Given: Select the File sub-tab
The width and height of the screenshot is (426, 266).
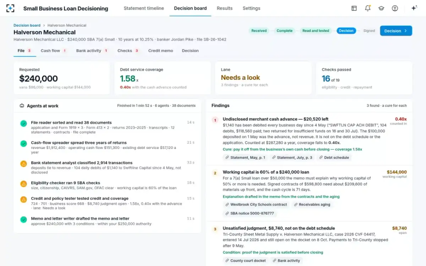Looking at the screenshot, I should [x=25, y=51].
